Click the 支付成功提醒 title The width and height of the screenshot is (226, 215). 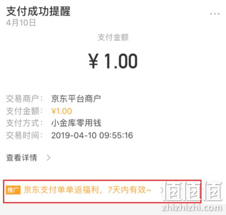(x=38, y=11)
